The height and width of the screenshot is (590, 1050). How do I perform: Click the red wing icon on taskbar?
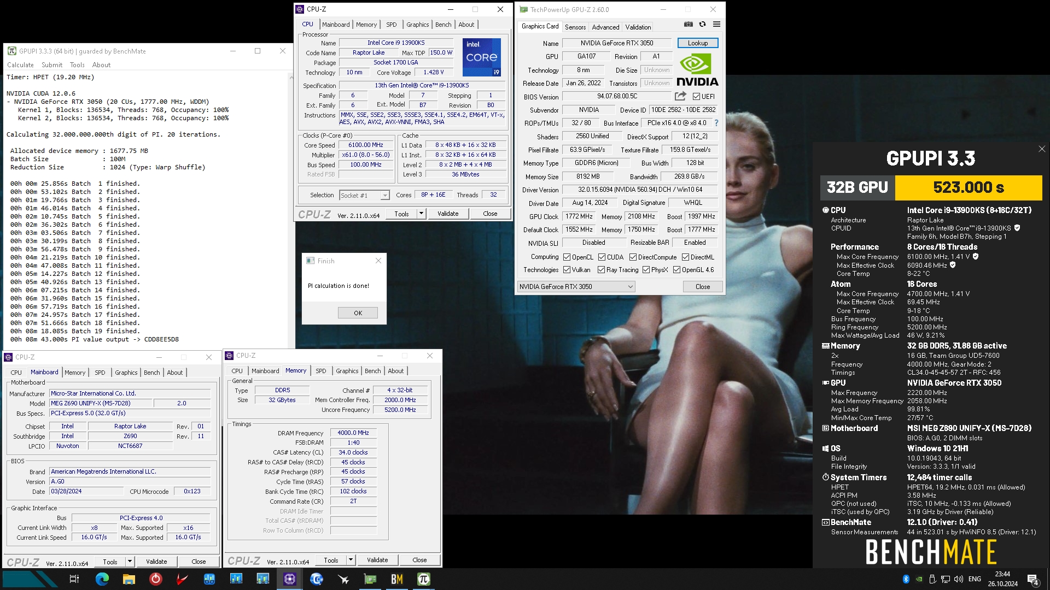(182, 579)
